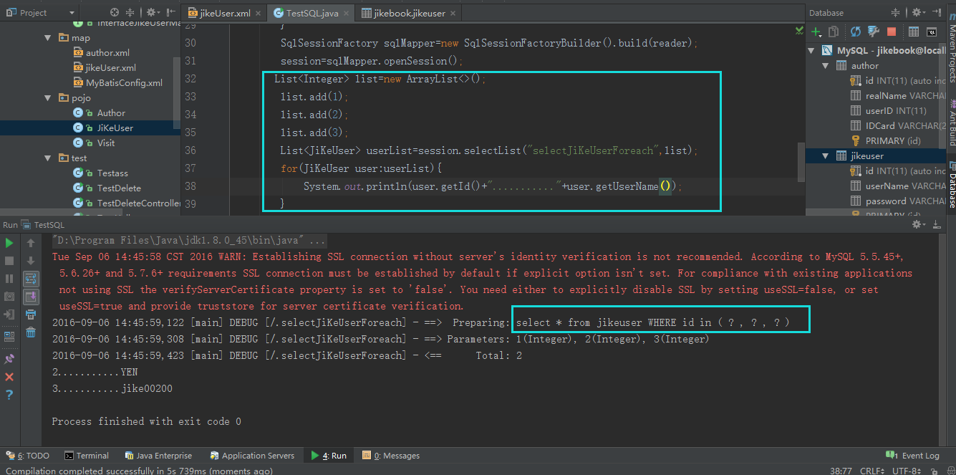Screen dimensions: 956x475
Task: Click the Print console output icon
Action: [31, 315]
